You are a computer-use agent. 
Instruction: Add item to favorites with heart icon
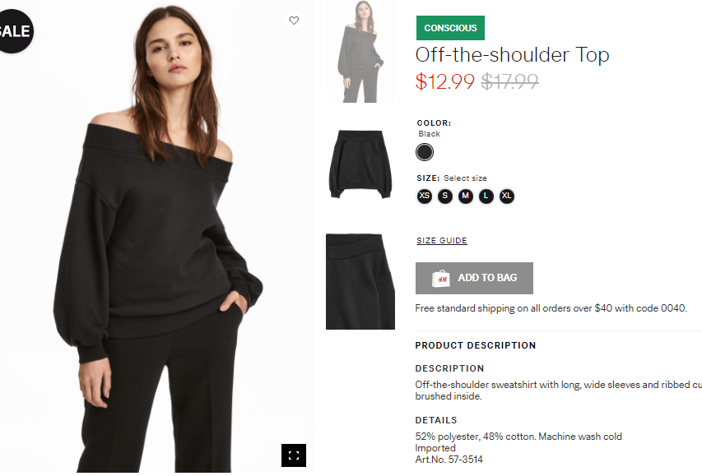294,20
